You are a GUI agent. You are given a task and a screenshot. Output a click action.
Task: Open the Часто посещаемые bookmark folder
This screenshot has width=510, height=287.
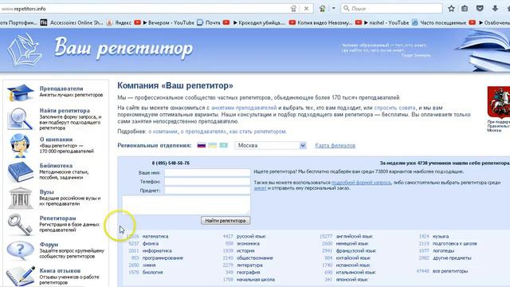click(439, 22)
